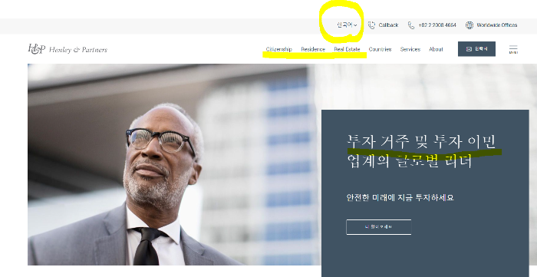Click the subtitle '안전한 미래에 지금 투자하세요'
Image resolution: width=537 pixels, height=277 pixels.
pos(400,197)
